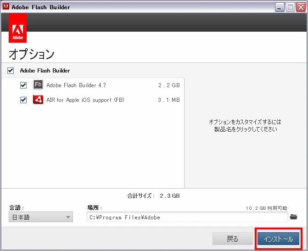Click the title bar Adobe app icon

(x=6, y=7)
